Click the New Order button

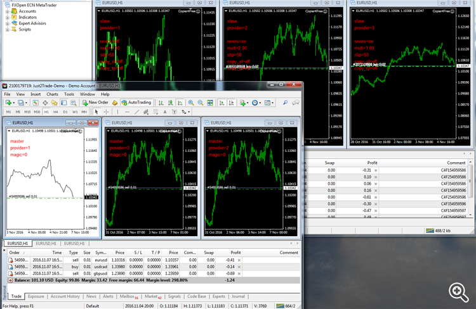coord(95,103)
